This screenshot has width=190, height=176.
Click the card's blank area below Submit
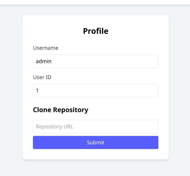(x=96, y=154)
